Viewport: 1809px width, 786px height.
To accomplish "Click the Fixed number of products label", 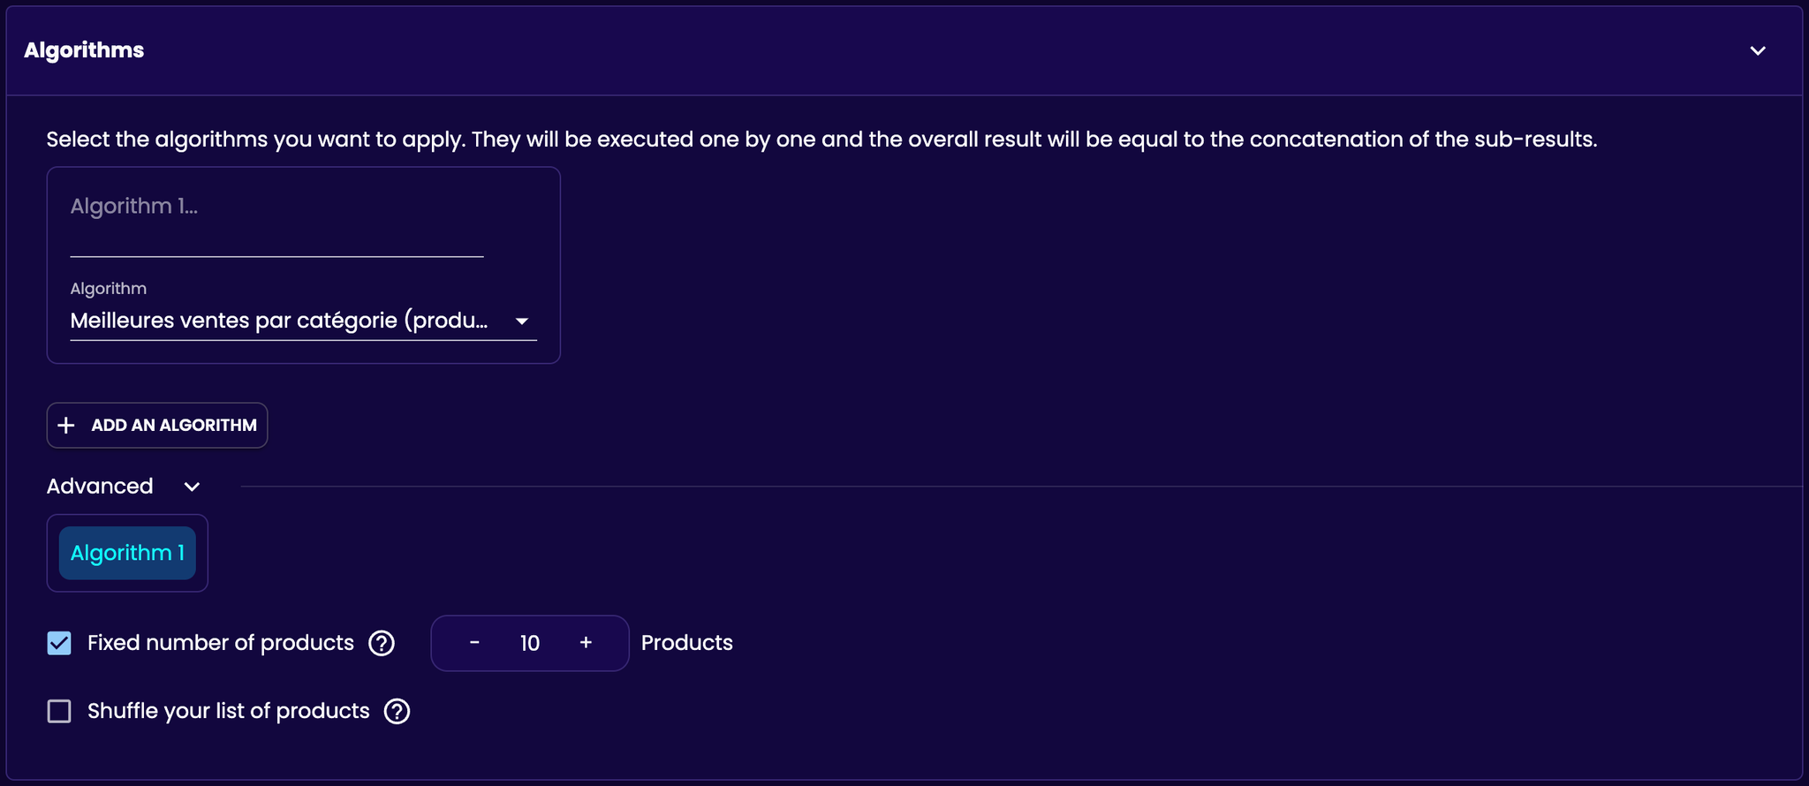I will pos(221,643).
